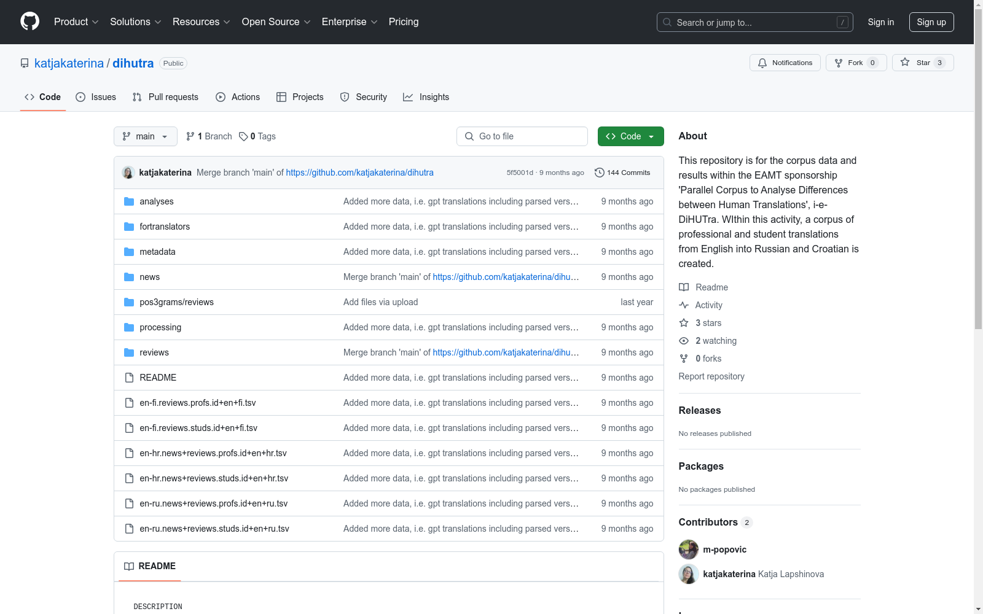The width and height of the screenshot is (983, 614).
Task: Switch to the Actions tab
Action: click(238, 97)
